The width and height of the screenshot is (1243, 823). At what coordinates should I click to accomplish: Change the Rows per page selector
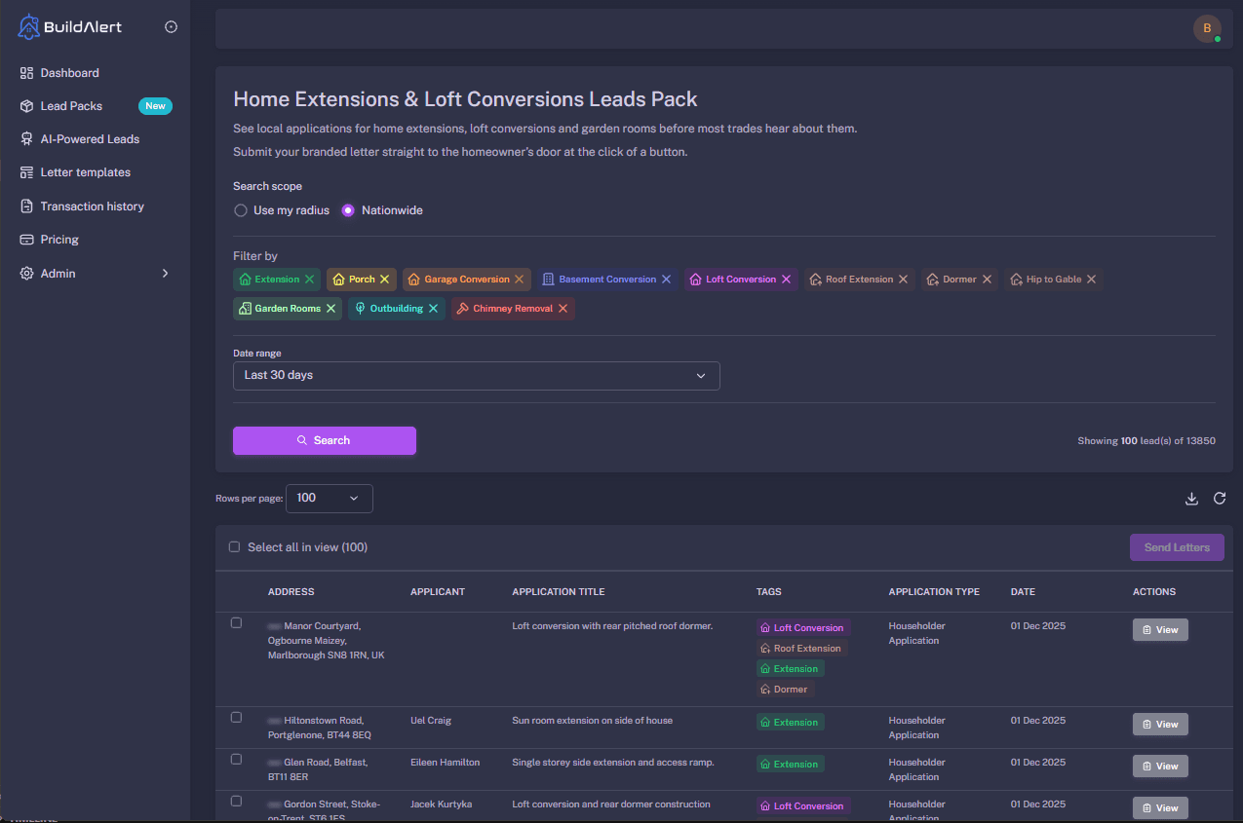(x=329, y=498)
